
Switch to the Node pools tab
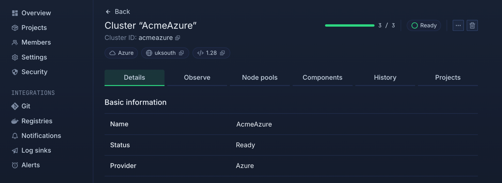260,78
